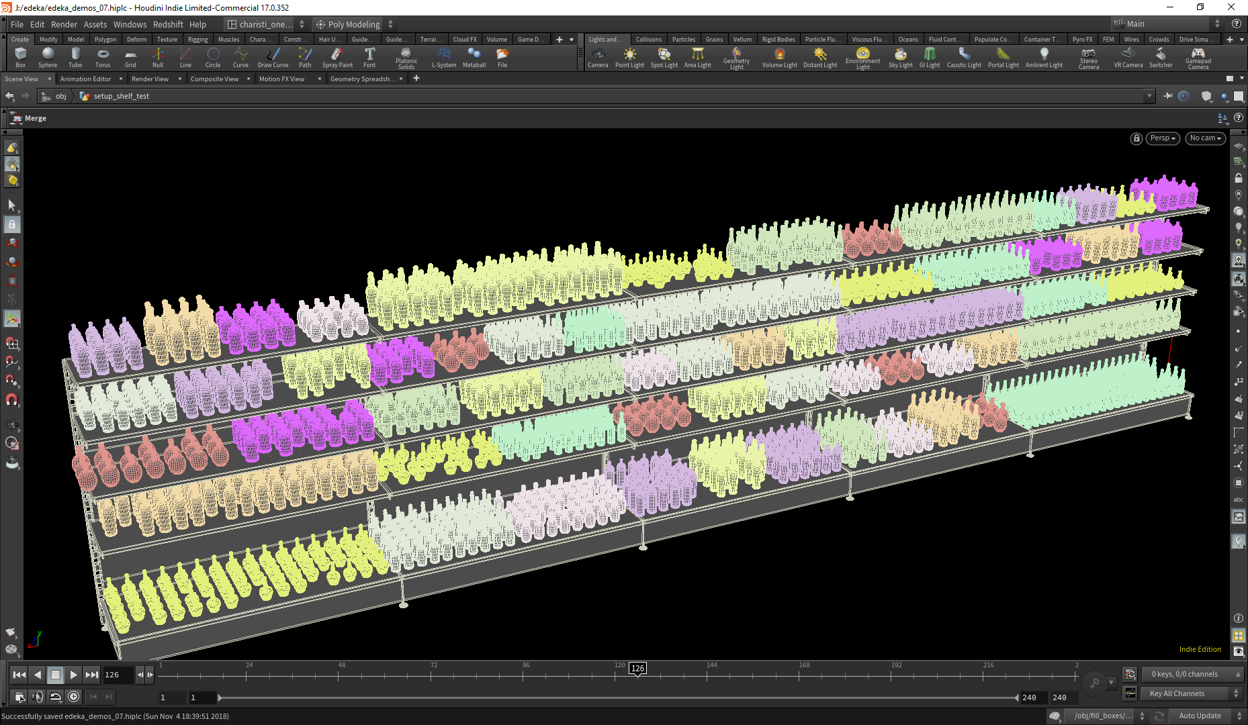The height and width of the screenshot is (725, 1248).
Task: Expand the Key All Channels dropdown
Action: pyautogui.click(x=1236, y=693)
